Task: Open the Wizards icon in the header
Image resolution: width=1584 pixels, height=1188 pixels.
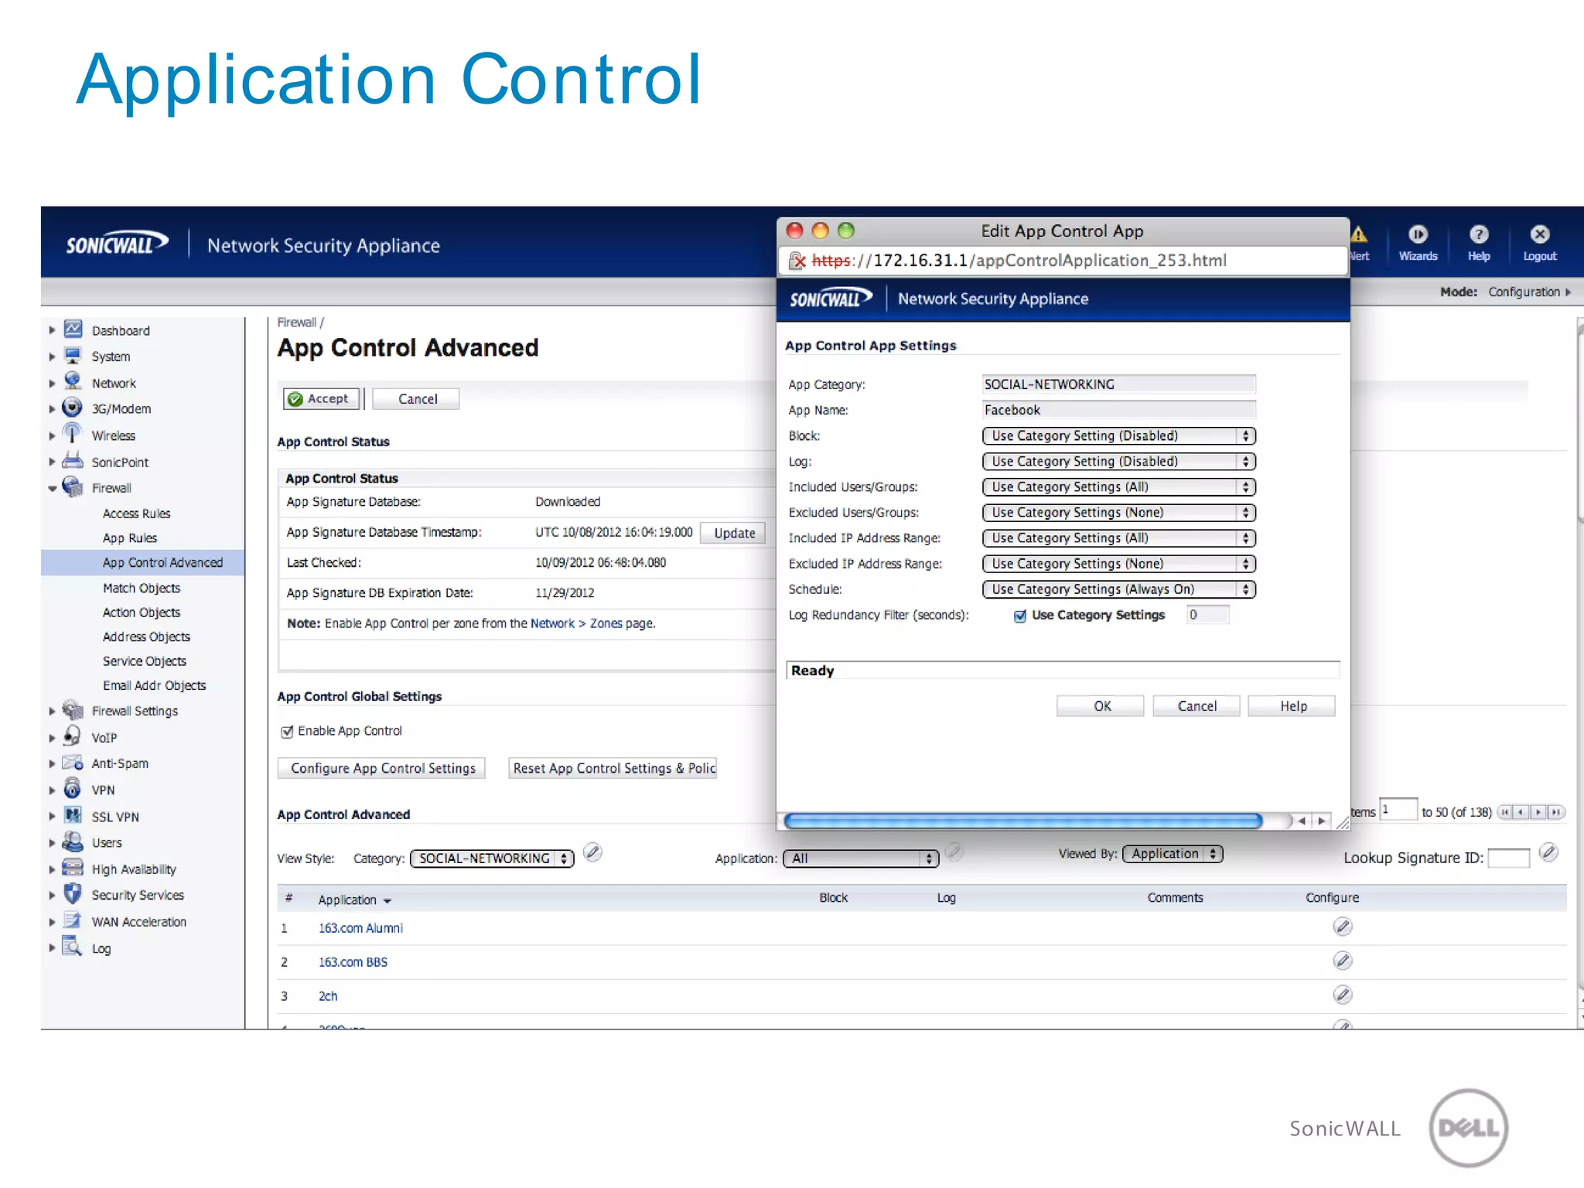Action: (x=1418, y=234)
